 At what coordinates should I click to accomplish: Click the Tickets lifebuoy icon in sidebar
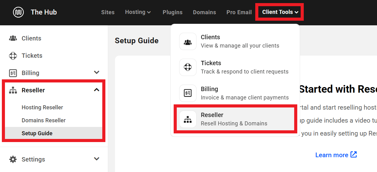coord(13,56)
